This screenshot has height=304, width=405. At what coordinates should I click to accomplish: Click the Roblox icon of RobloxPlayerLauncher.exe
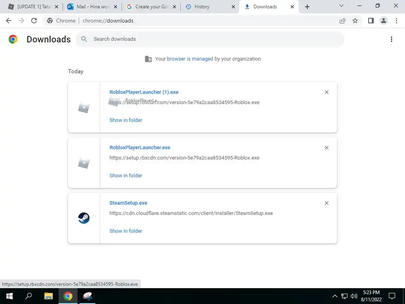[x=84, y=163]
